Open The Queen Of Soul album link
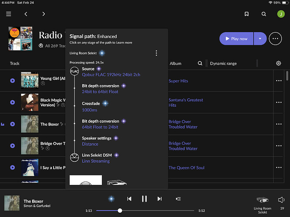The width and height of the screenshot is (290, 217). pyautogui.click(x=186, y=168)
